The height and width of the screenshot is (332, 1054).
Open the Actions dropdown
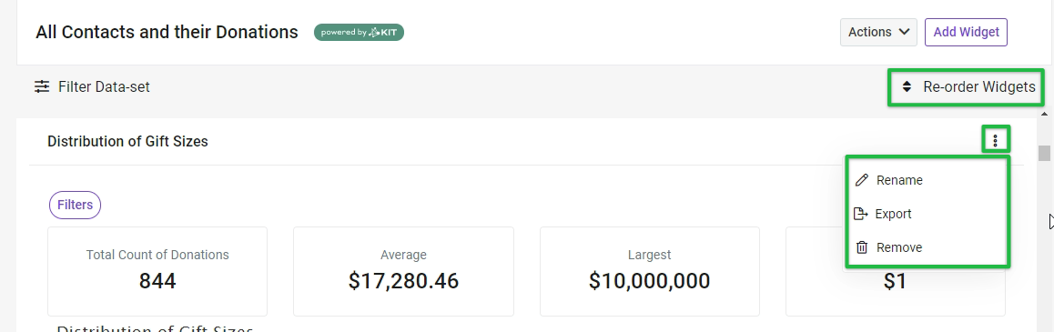pyautogui.click(x=878, y=32)
